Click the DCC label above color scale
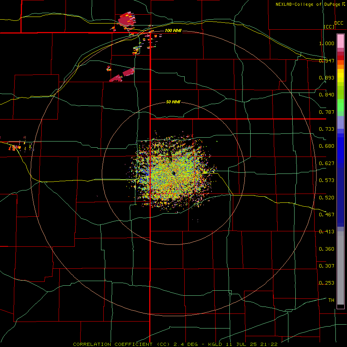The height and width of the screenshot is (347, 347). pos(339,23)
